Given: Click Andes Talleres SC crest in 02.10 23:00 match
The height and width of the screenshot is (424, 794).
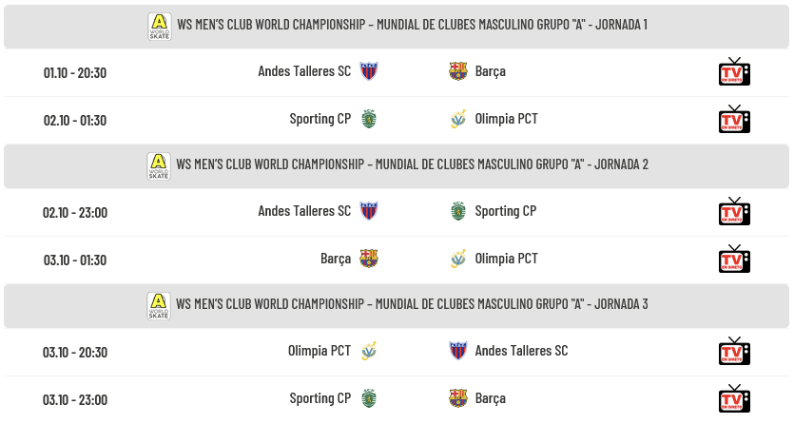Looking at the screenshot, I should point(369,211).
